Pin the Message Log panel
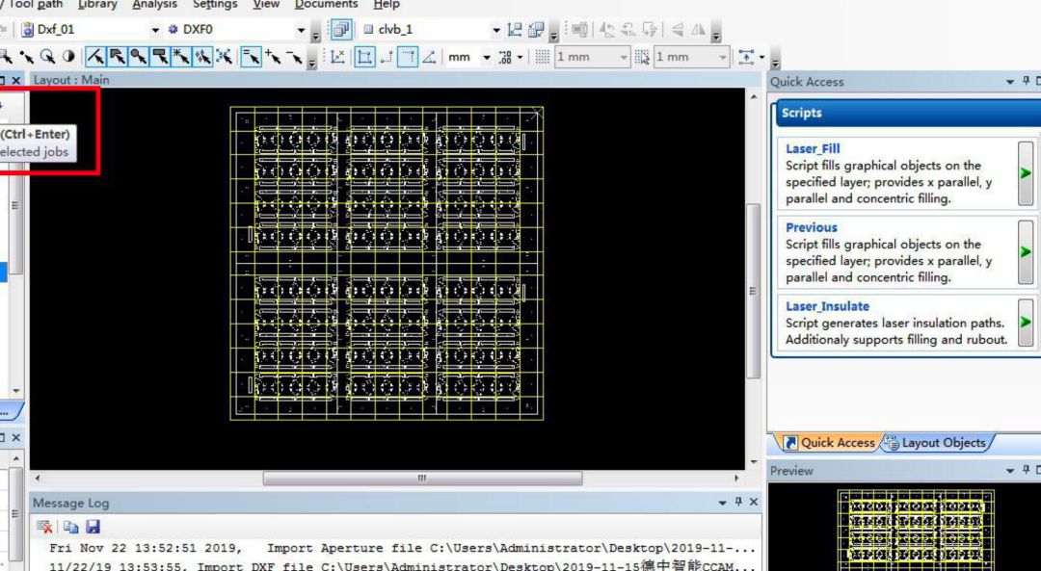 [x=738, y=503]
